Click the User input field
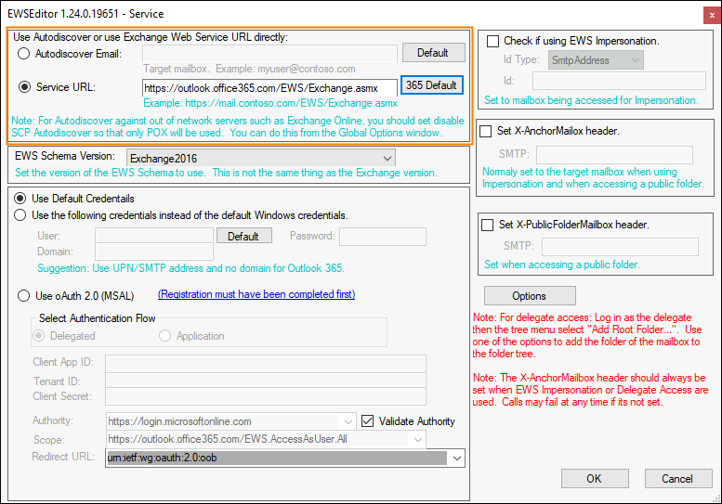The image size is (722, 504). 154,236
